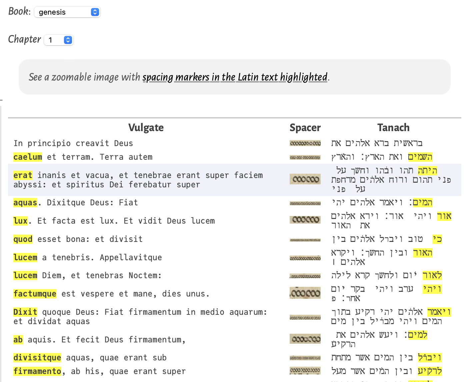Click the highlighted Latin word 'caelum'
The width and height of the screenshot is (470, 382).
pyautogui.click(x=28, y=157)
